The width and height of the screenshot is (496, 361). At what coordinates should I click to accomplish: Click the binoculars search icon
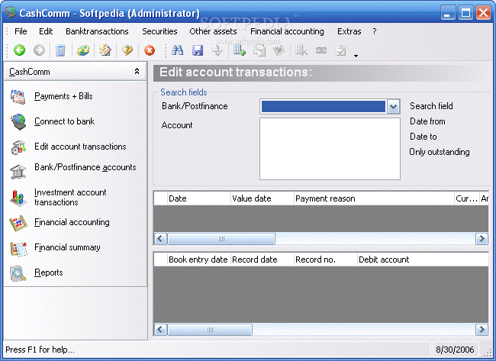[178, 50]
